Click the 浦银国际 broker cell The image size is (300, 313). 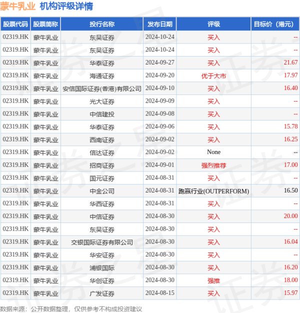click(102, 267)
